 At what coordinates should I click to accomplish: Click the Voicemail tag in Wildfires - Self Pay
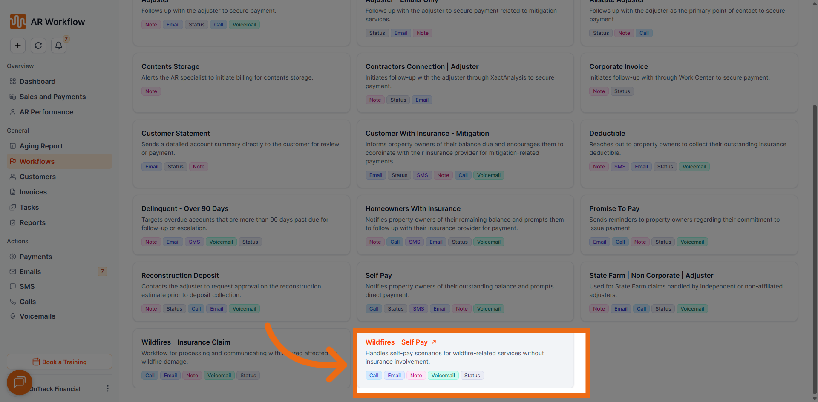click(x=443, y=376)
